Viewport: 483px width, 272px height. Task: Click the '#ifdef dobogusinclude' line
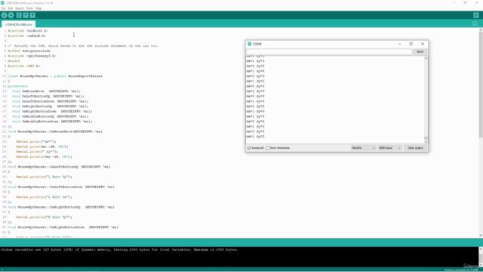point(29,51)
